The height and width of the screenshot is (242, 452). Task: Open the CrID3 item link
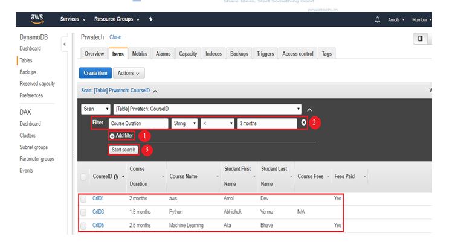[x=98, y=212]
